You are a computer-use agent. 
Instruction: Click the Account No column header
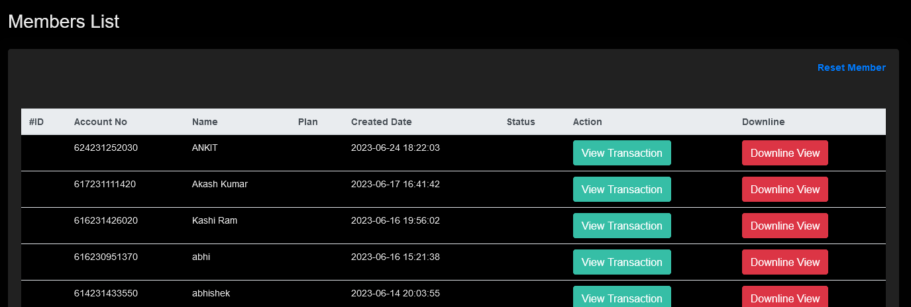101,122
